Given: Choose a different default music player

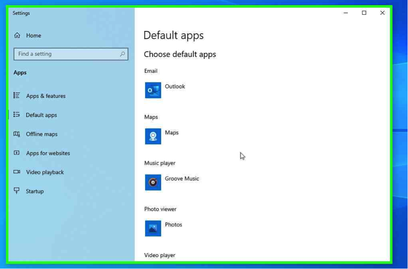Looking at the screenshot, I should [182, 179].
